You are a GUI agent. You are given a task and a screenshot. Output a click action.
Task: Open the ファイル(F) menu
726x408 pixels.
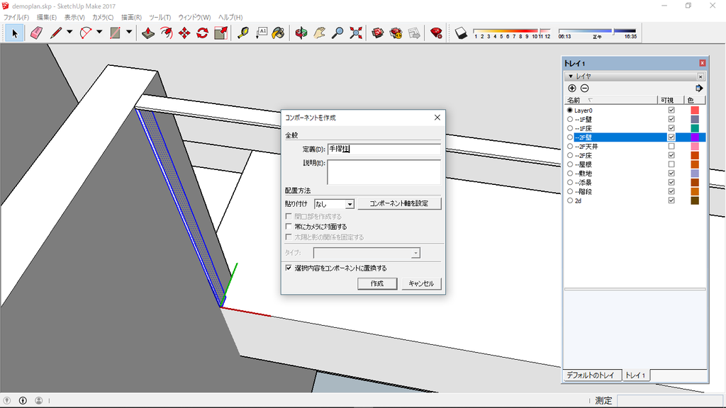[16, 17]
